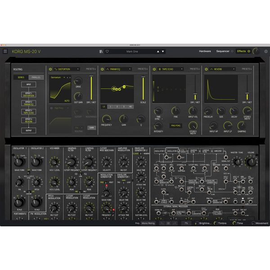
Task: Go to previous preset with up arrow
Action: point(158,51)
